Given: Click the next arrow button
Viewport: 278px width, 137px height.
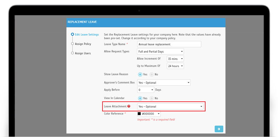Looking at the screenshot, I should [219, 129].
